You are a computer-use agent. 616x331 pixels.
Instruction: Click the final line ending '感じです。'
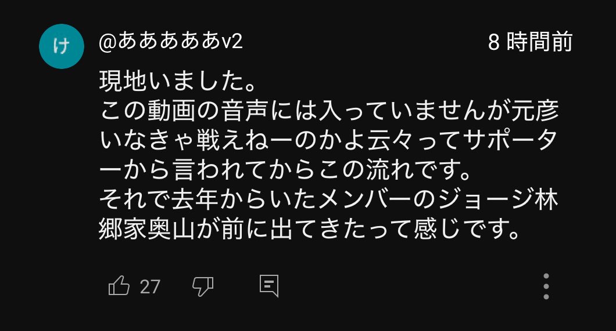(310, 228)
